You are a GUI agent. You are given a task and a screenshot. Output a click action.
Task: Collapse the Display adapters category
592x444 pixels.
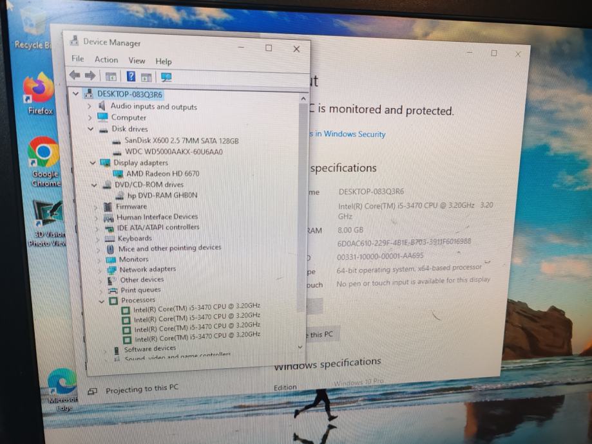pos(93,163)
